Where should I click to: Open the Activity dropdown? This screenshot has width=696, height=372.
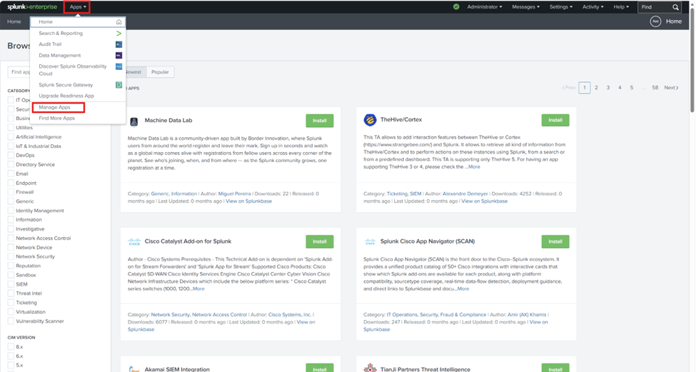(592, 7)
